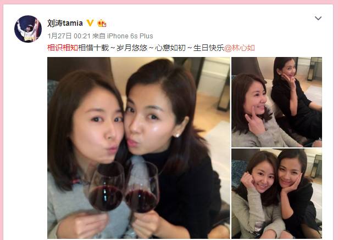Click the 相惜十载 phrase in post text

[93, 48]
